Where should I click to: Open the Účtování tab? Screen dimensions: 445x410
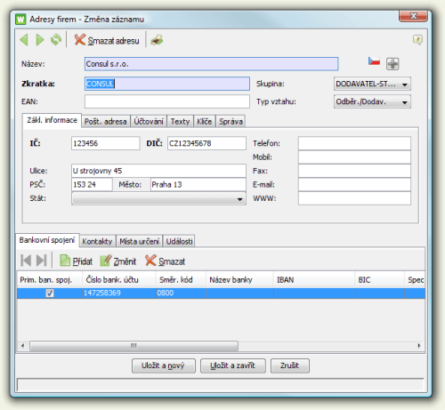(x=149, y=122)
